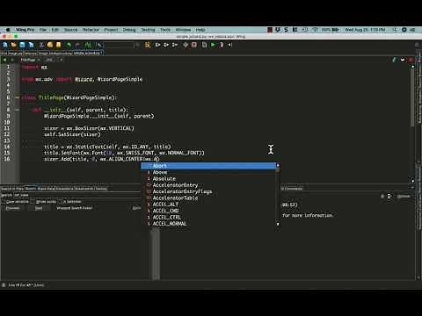422x316 pixels.
Task: Open the Debug menu
Action: tap(129, 30)
